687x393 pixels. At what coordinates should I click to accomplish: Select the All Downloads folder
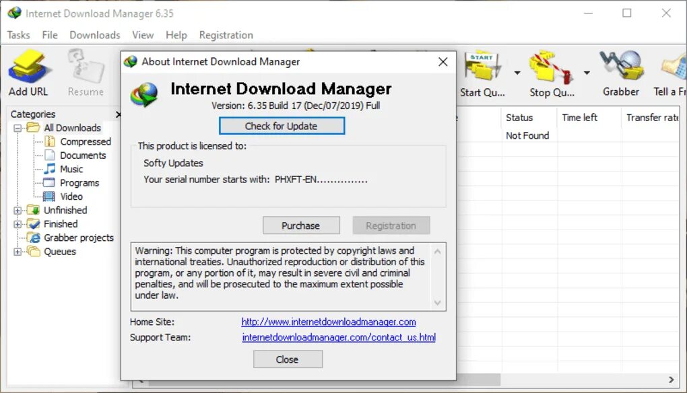[72, 128]
